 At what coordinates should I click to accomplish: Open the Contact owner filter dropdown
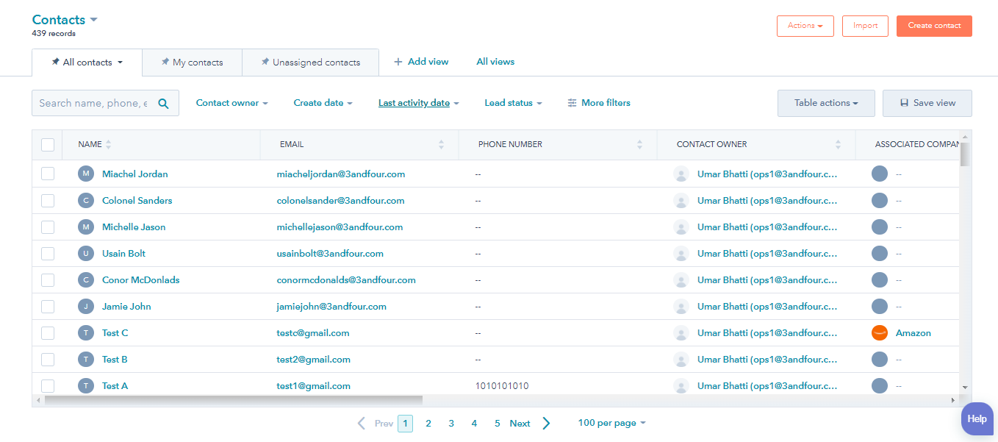coord(231,102)
